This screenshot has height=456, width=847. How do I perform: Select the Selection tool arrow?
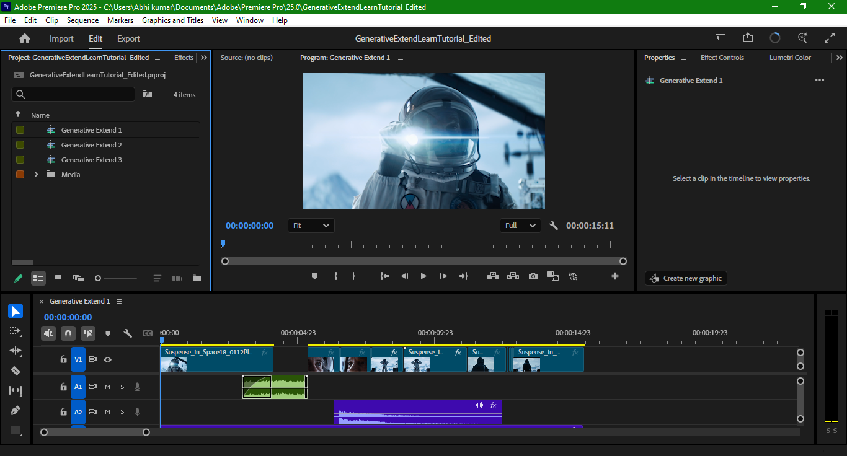pyautogui.click(x=16, y=311)
